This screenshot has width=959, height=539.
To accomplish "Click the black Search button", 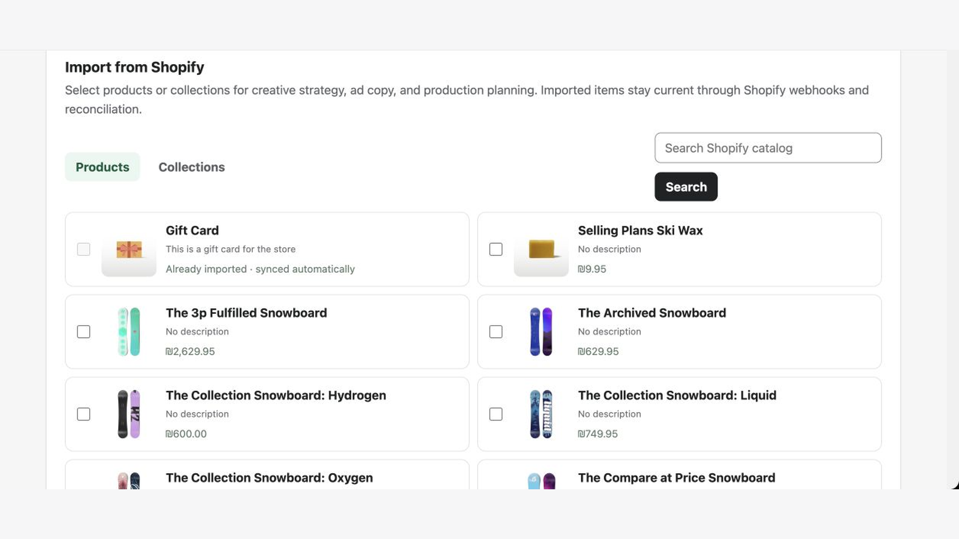I will 686,187.
